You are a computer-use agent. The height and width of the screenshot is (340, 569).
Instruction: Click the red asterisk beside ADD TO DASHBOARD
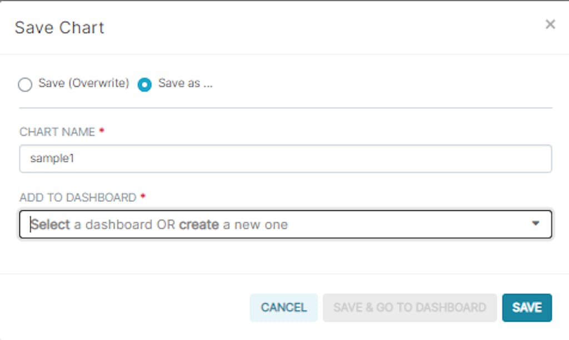(143, 196)
